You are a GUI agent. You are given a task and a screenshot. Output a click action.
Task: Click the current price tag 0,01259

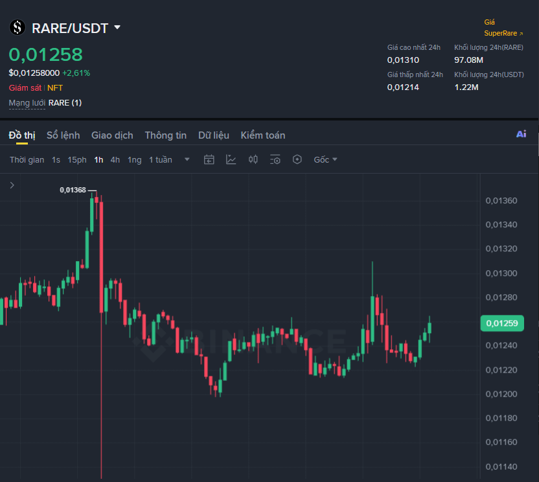(x=502, y=323)
